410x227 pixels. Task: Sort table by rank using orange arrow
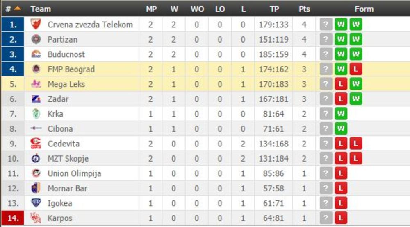(17, 9)
